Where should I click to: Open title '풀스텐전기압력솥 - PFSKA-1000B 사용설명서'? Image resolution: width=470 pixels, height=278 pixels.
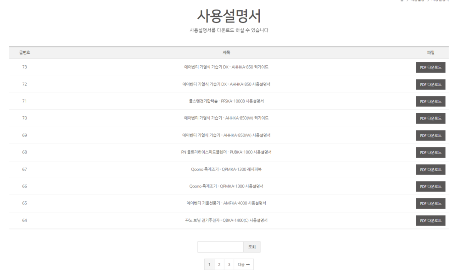pos(226,101)
